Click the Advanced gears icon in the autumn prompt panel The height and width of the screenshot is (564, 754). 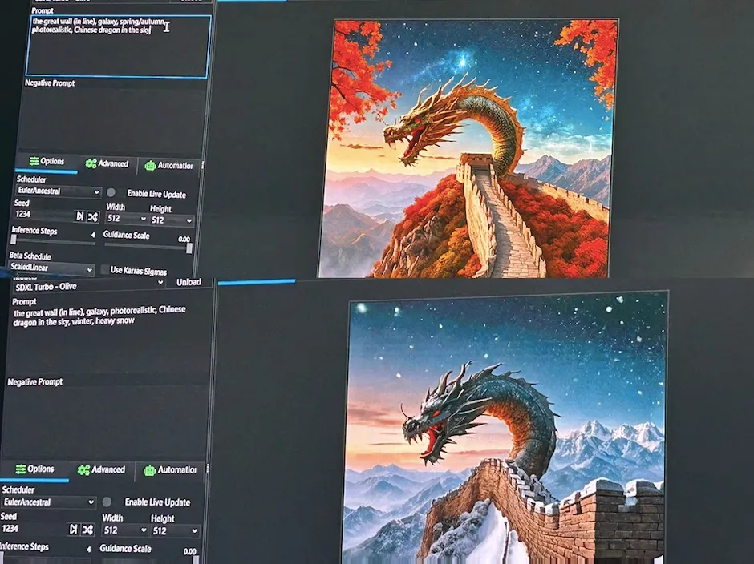pyautogui.click(x=91, y=164)
